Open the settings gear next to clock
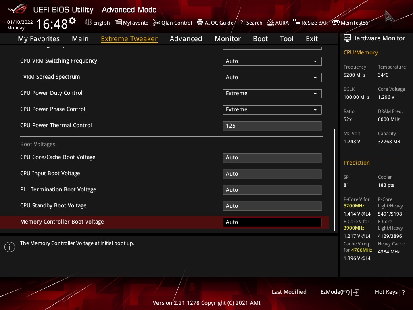Image resolution: width=413 pixels, height=310 pixels. pyautogui.click(x=72, y=21)
